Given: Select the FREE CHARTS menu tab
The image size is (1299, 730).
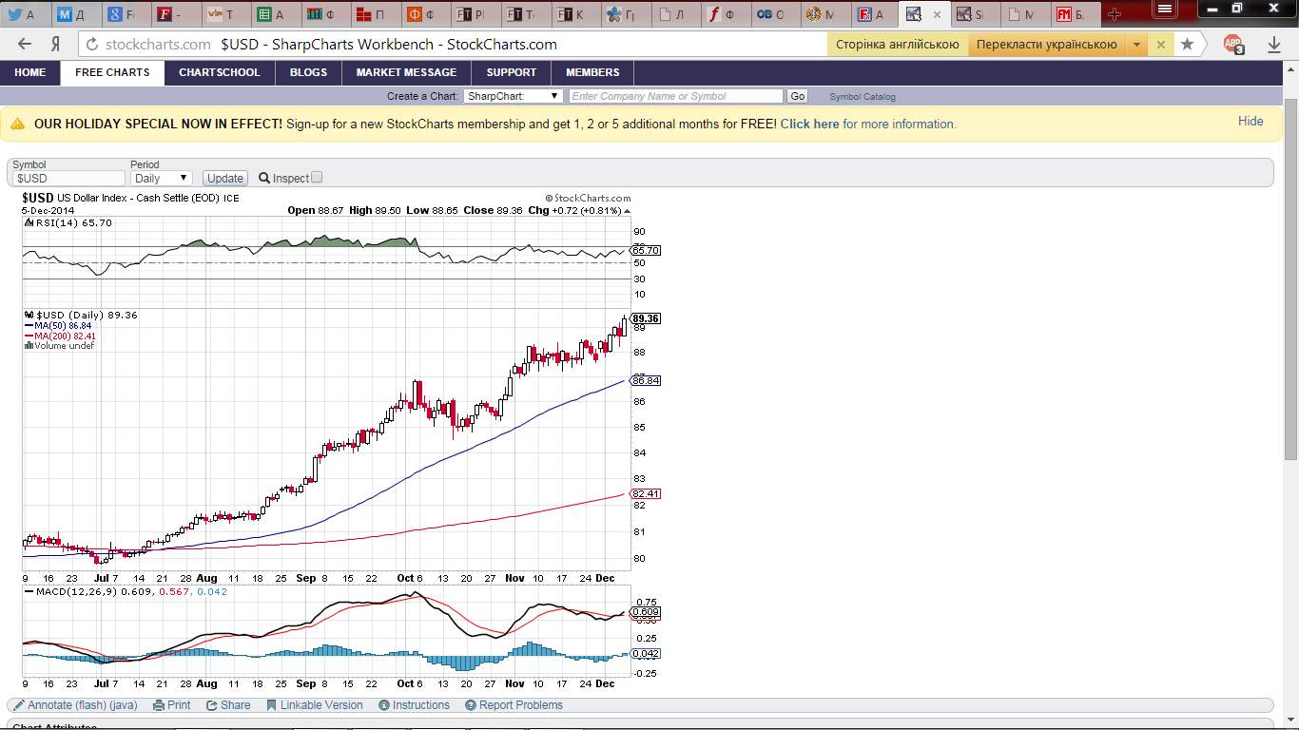Looking at the screenshot, I should coord(112,72).
